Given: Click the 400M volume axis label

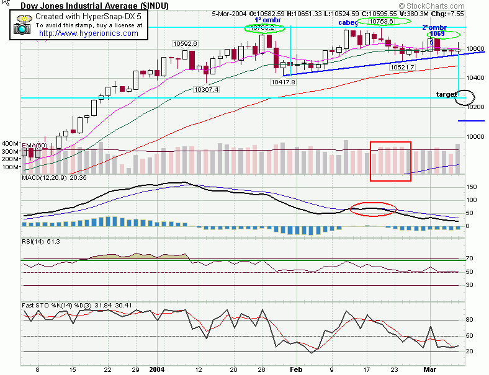Looking at the screenshot, I should (10, 144).
